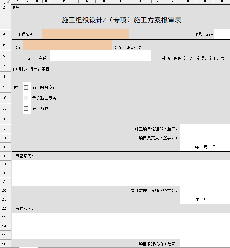The width and height of the screenshot is (230, 248).
Task: Tick the 施工方案 checkbox in row 11
Action: pyautogui.click(x=26, y=109)
